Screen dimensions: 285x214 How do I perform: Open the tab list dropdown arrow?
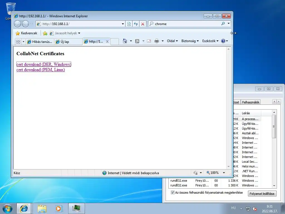tap(23, 42)
